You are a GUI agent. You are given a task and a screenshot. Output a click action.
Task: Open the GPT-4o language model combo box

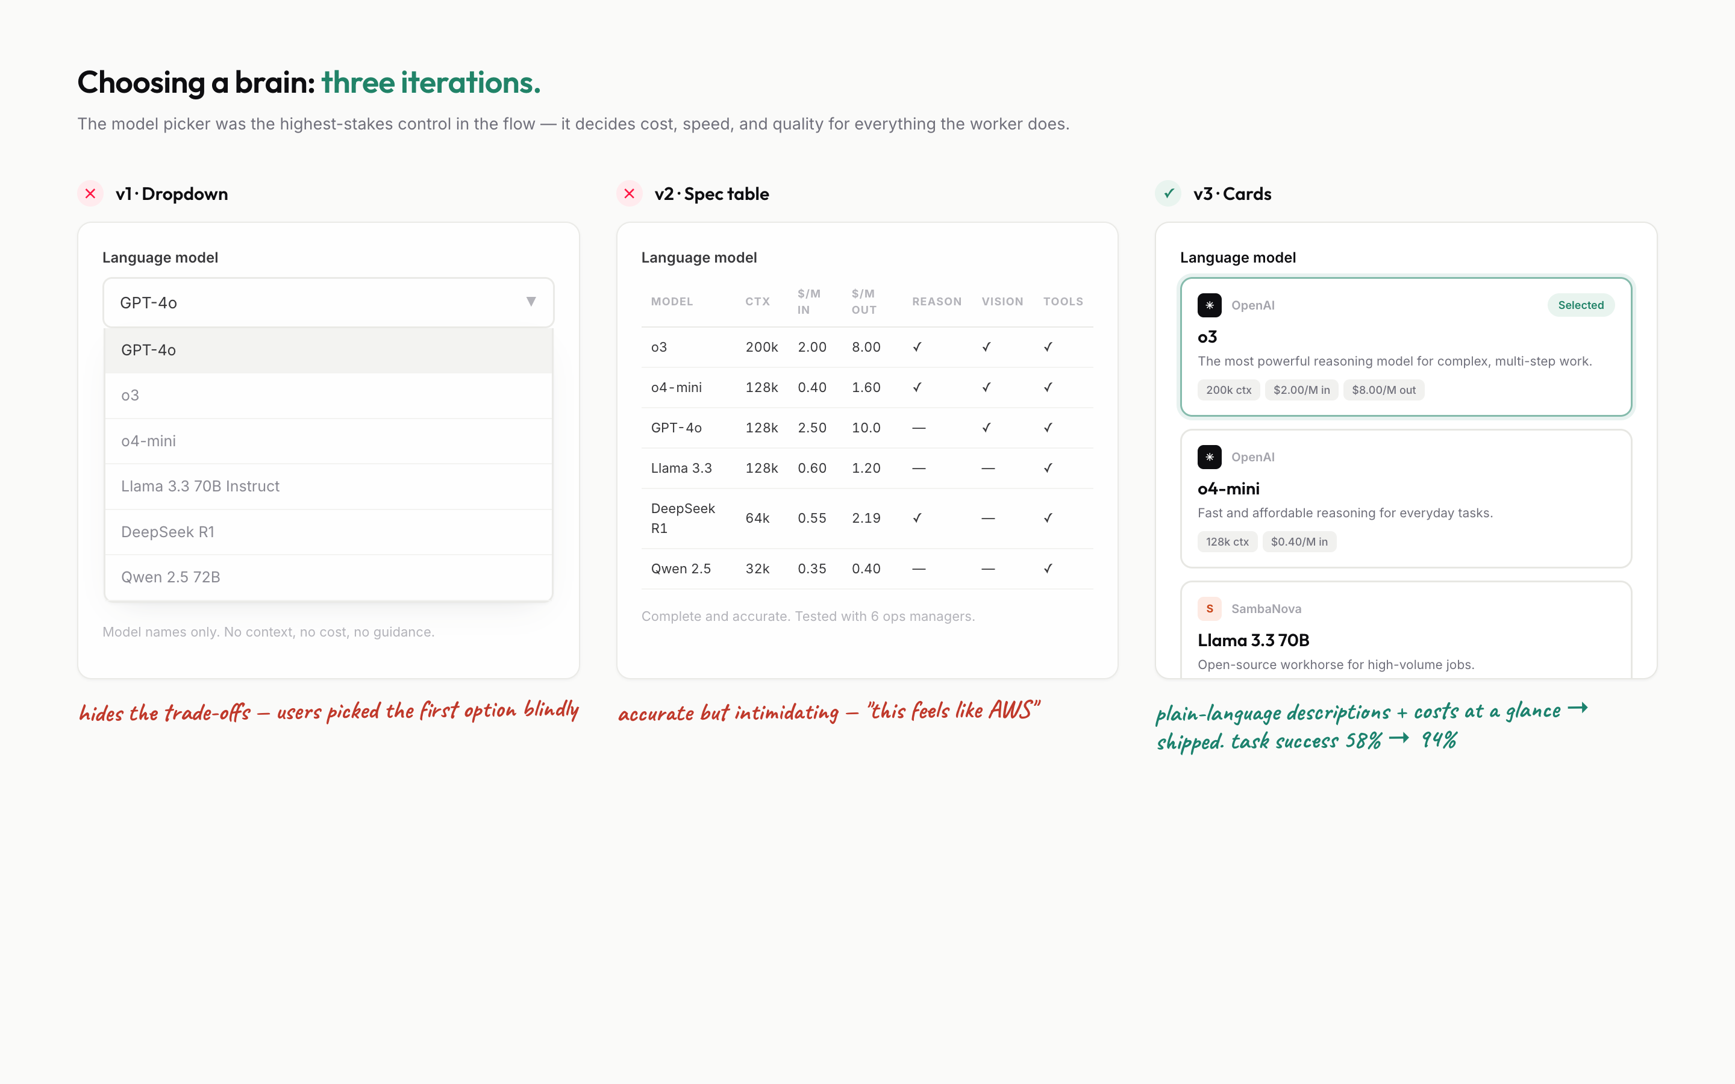click(x=328, y=302)
